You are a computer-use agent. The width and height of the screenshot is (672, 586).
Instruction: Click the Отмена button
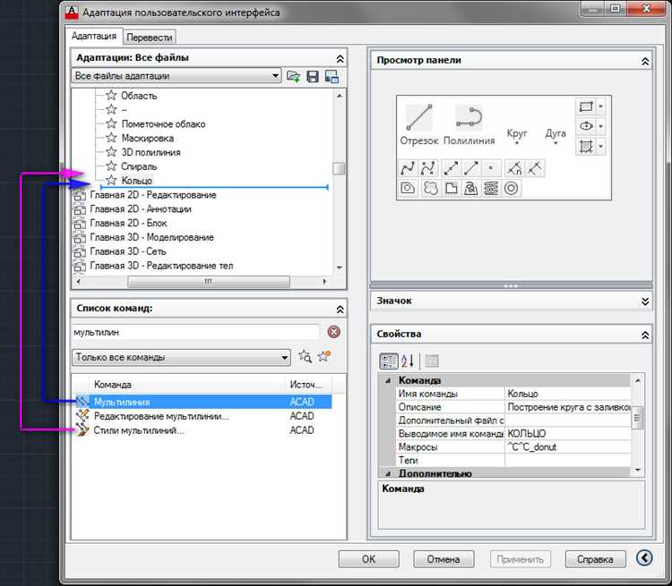point(444,559)
